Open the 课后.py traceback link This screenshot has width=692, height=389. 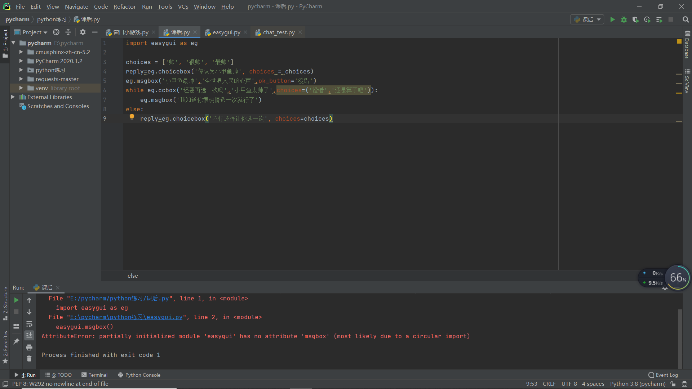pos(119,298)
